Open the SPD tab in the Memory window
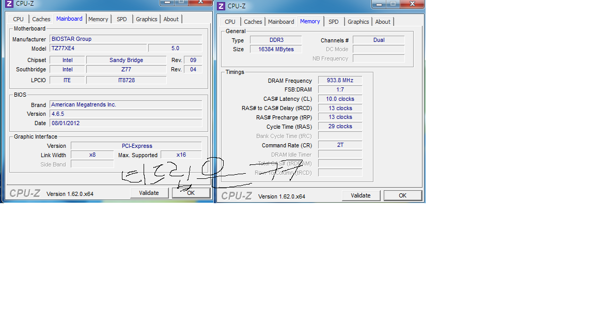Screen dimensions: 595x335 point(334,22)
